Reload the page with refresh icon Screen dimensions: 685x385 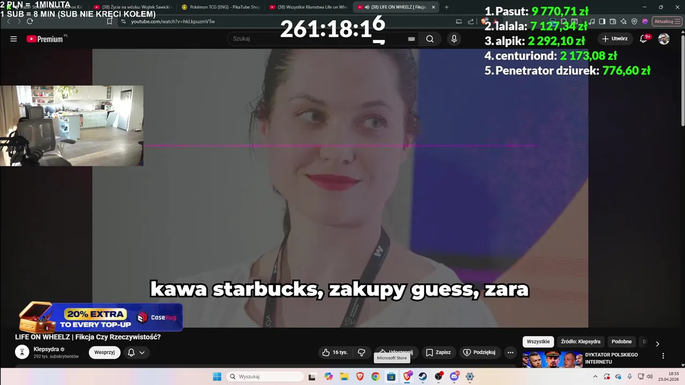(x=30, y=21)
